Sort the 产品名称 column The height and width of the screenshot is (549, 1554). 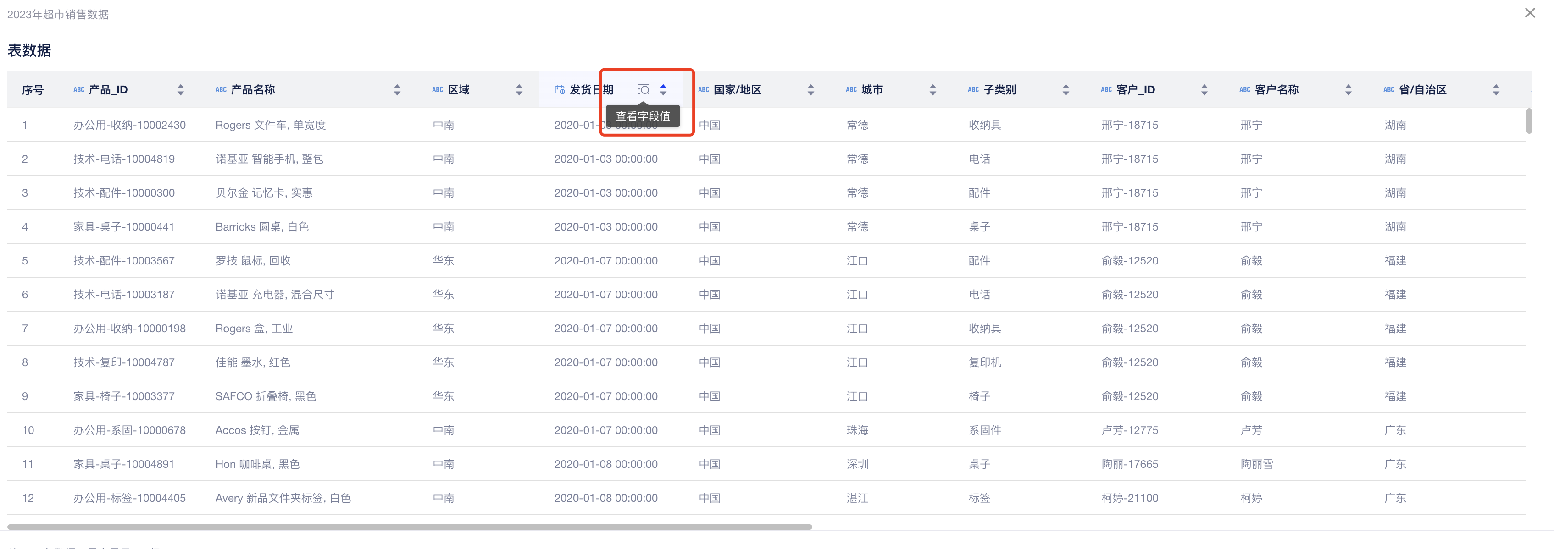pyautogui.click(x=396, y=90)
